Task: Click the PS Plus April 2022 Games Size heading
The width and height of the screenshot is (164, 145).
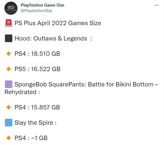Action: 58,23
